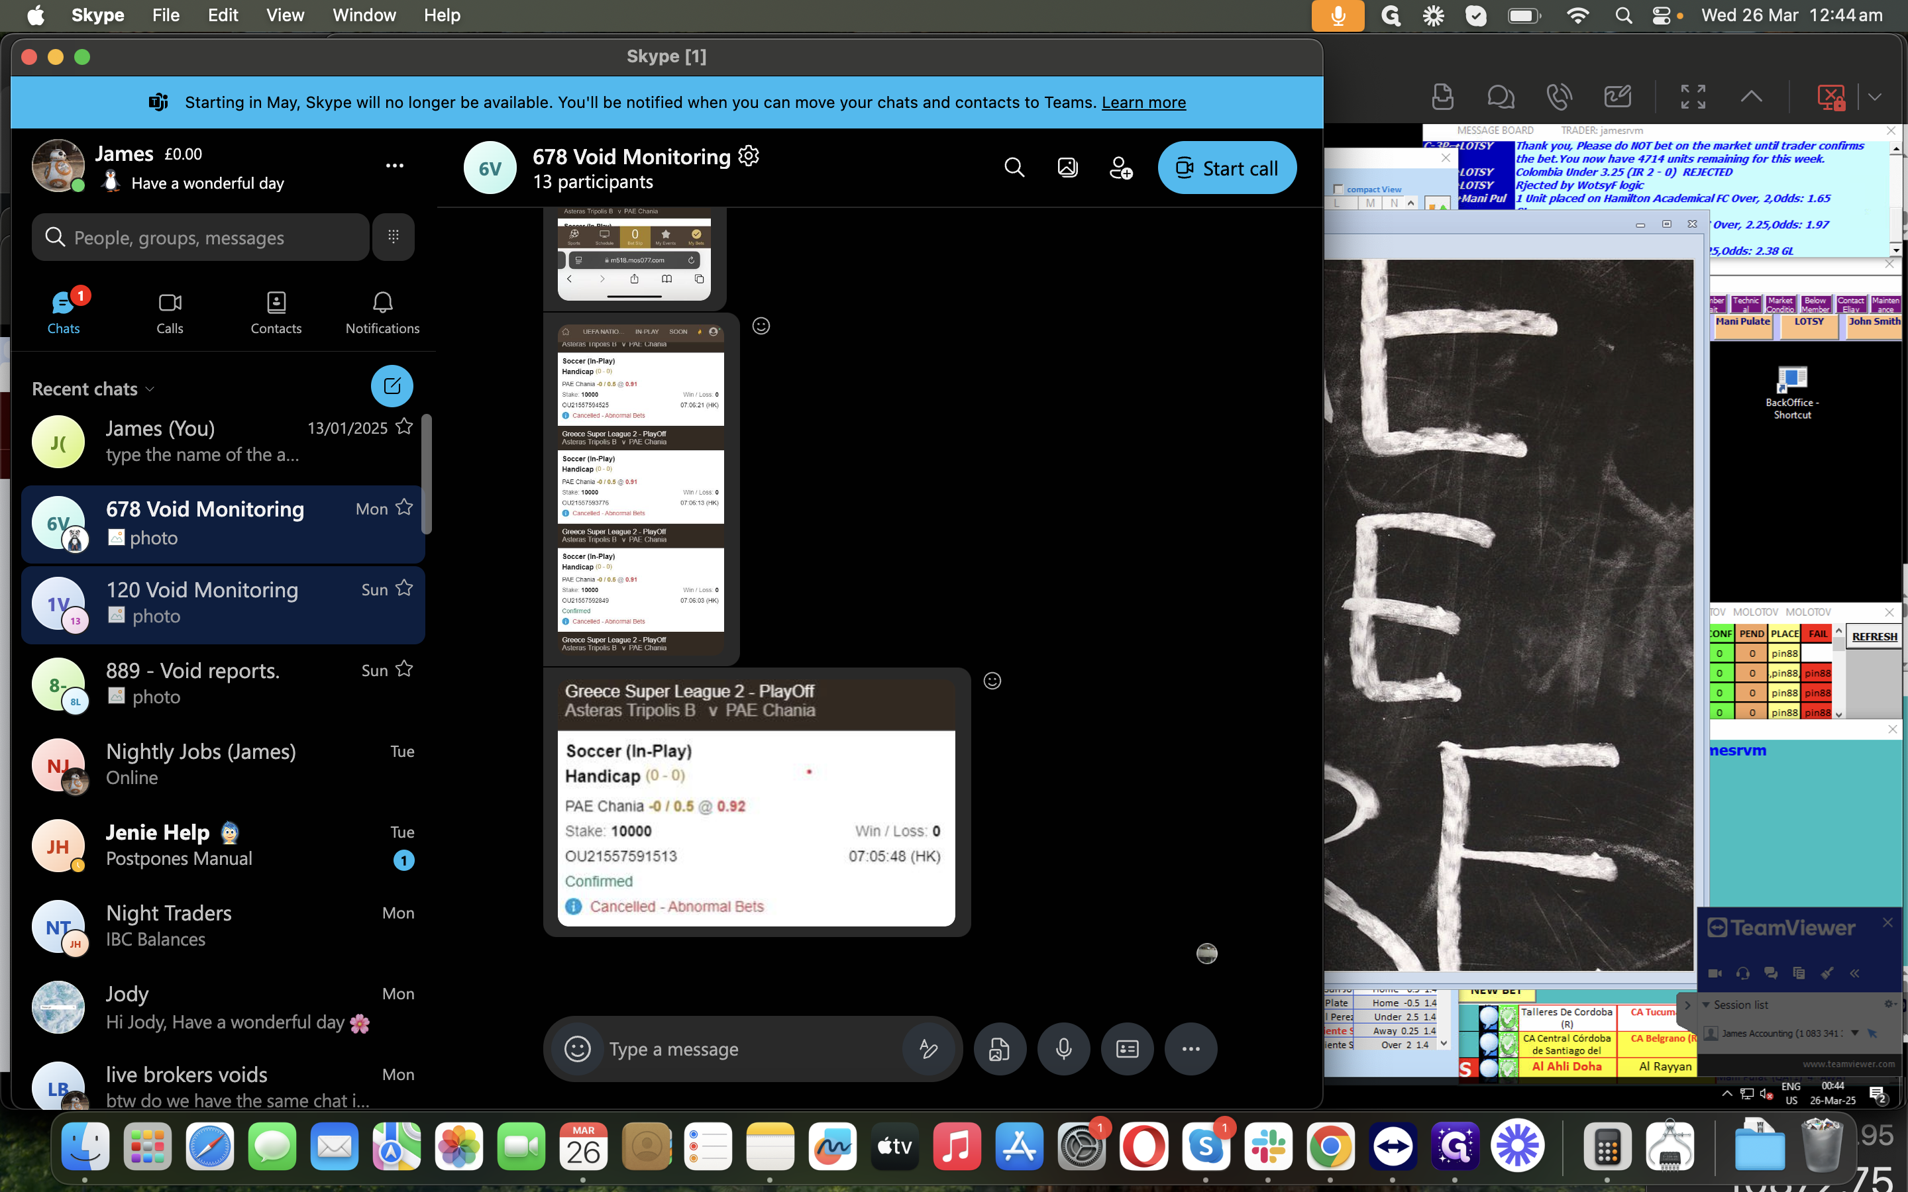Screen dimensions: 1908x1192
Task: Open the dial pad grid icon
Action: [394, 236]
